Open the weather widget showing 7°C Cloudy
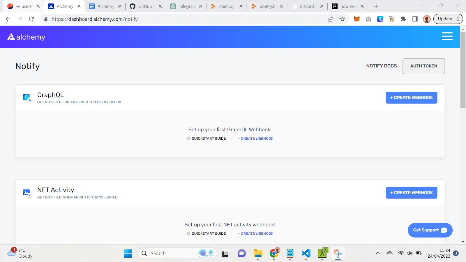 pyautogui.click(x=20, y=253)
